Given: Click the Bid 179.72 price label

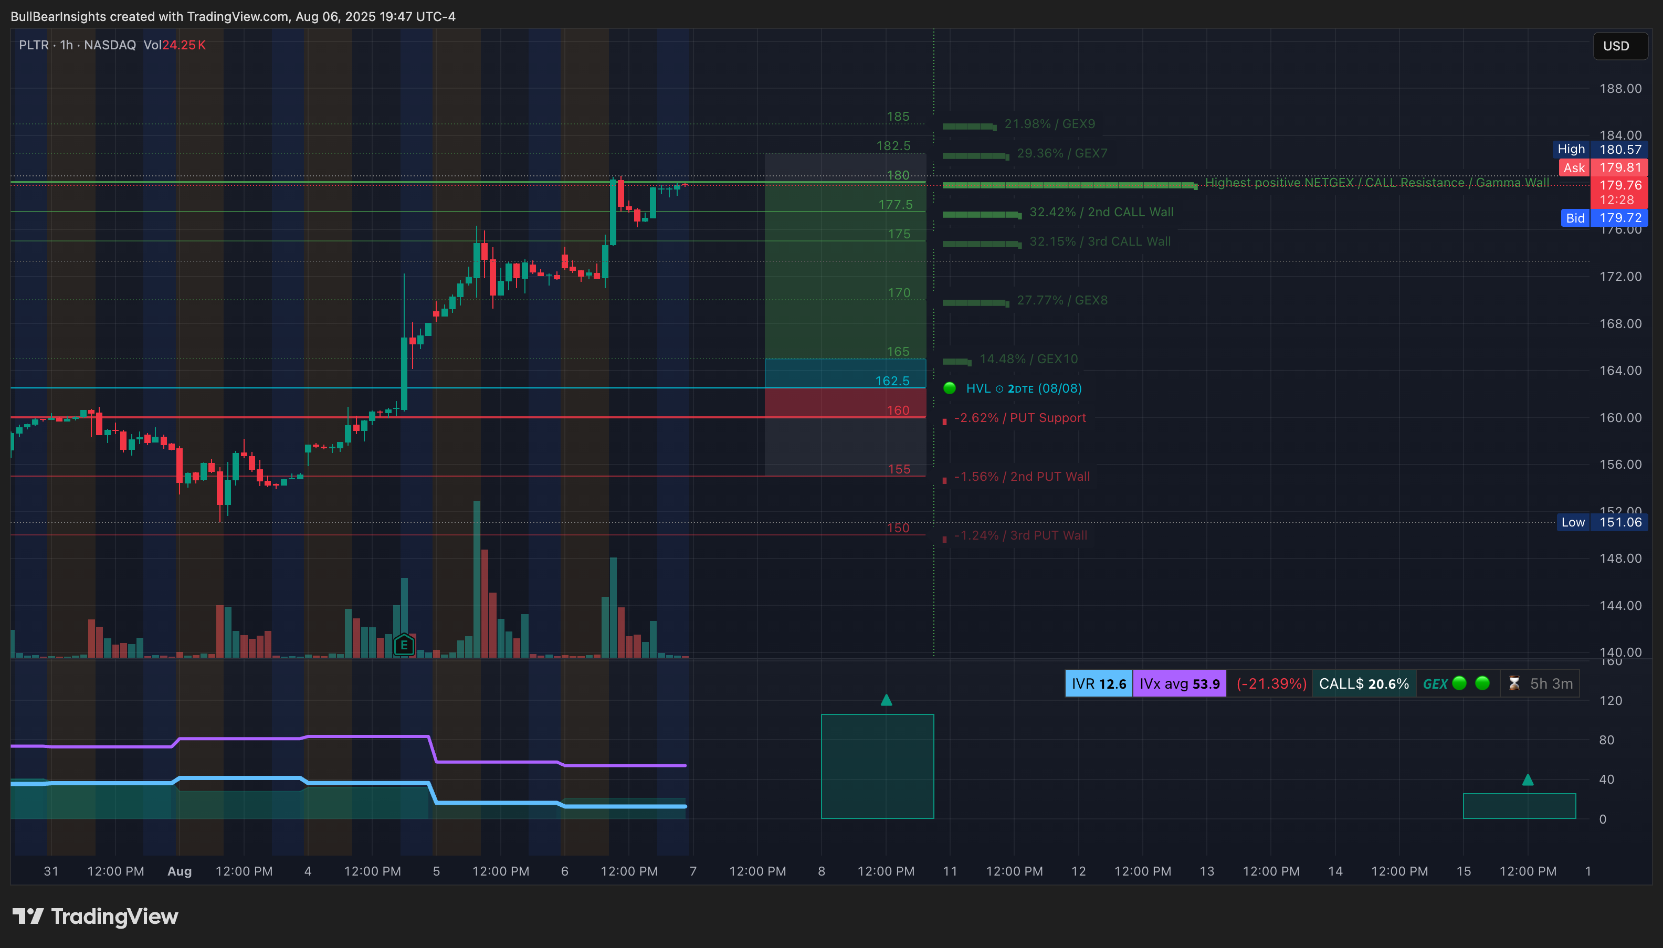Looking at the screenshot, I should click(x=1604, y=217).
